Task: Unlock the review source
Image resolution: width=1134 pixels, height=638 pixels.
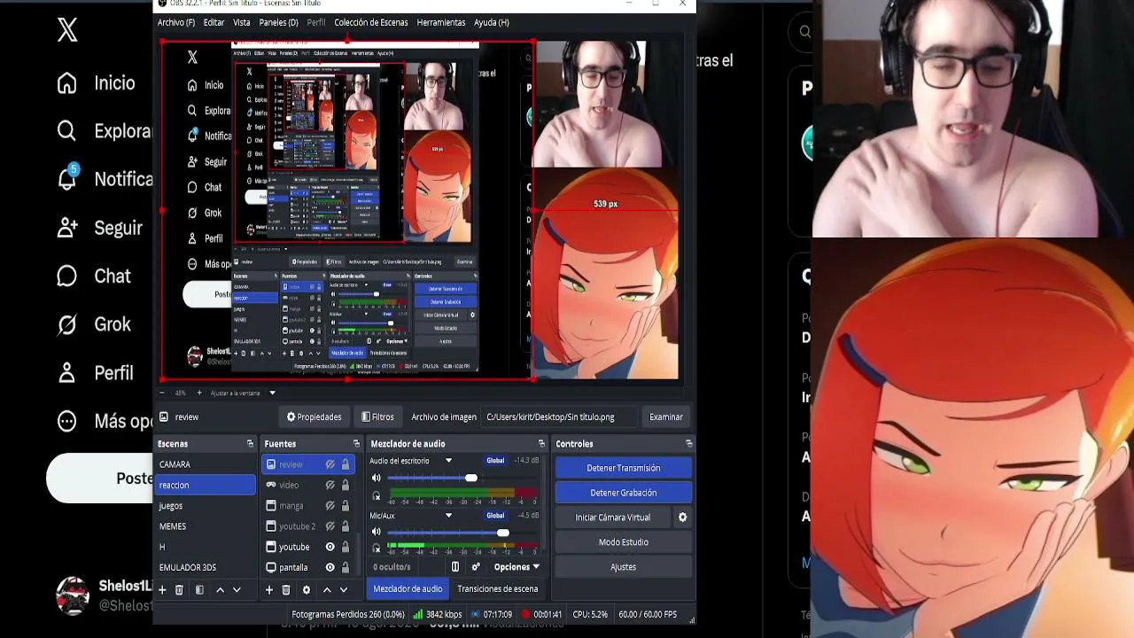Action: pos(345,464)
